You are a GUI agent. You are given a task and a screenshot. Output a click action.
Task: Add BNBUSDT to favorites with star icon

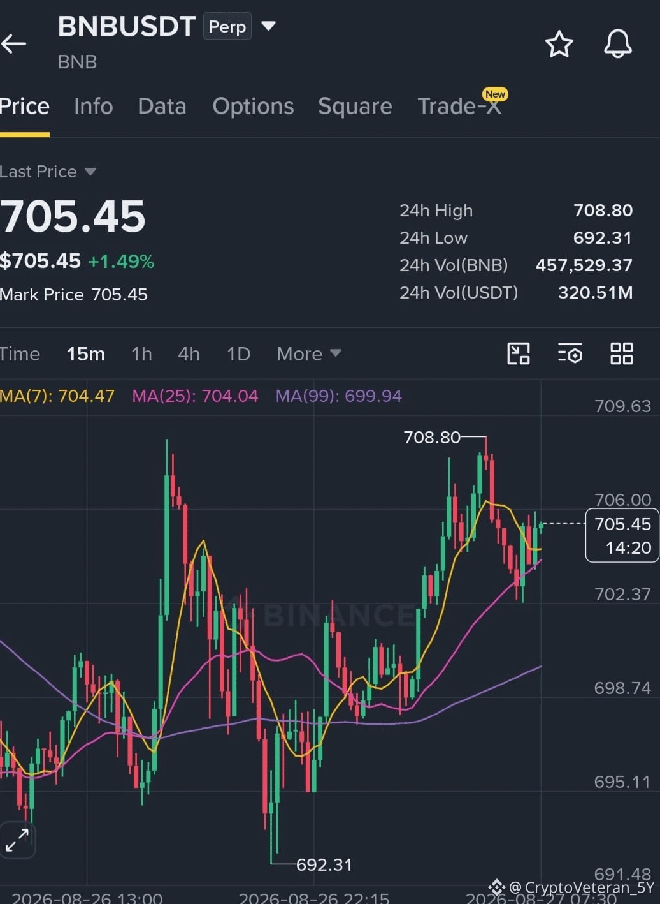pyautogui.click(x=559, y=44)
